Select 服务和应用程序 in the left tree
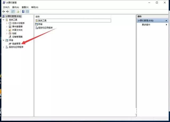Image resolution: width=170 pixels, height=122 pixels. pos(16,47)
